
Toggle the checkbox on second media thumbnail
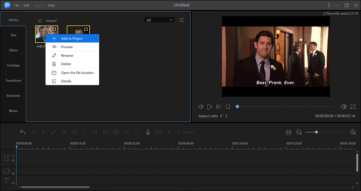point(86,29)
